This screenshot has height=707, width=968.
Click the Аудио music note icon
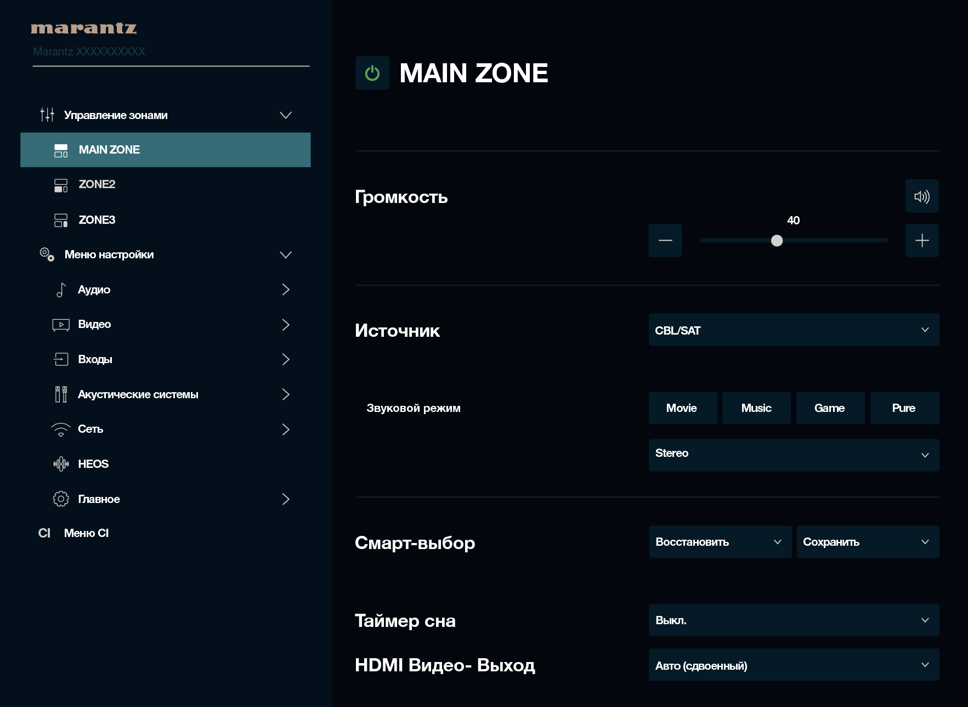61,290
